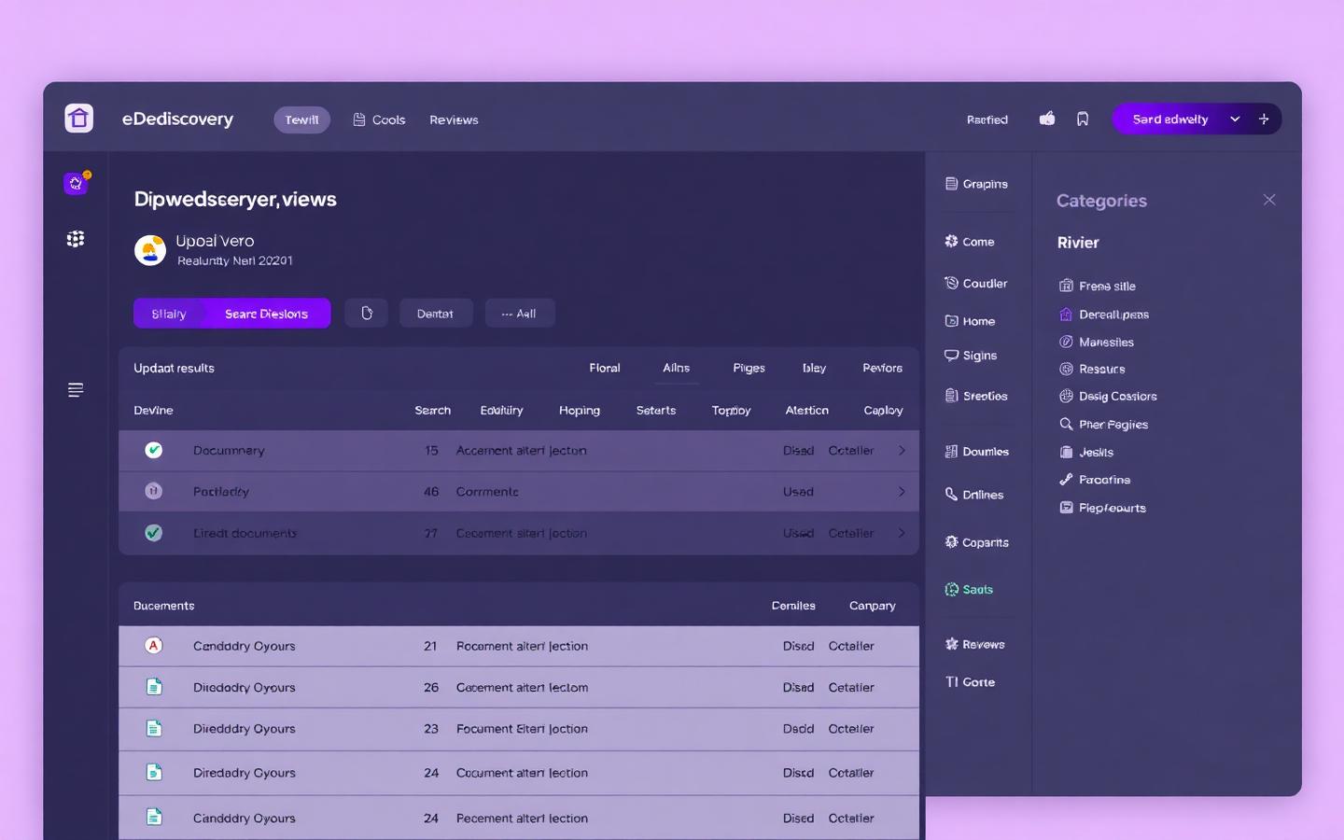Image resolution: width=1344 pixels, height=840 pixels.
Task: Click the file icon in row numbered 23
Action: pyautogui.click(x=154, y=728)
